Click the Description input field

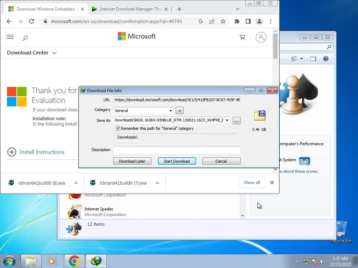coord(177,150)
